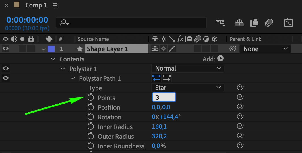The image size is (302, 153).
Task: Click the Inner Radius stopwatch
Action: pos(91,127)
